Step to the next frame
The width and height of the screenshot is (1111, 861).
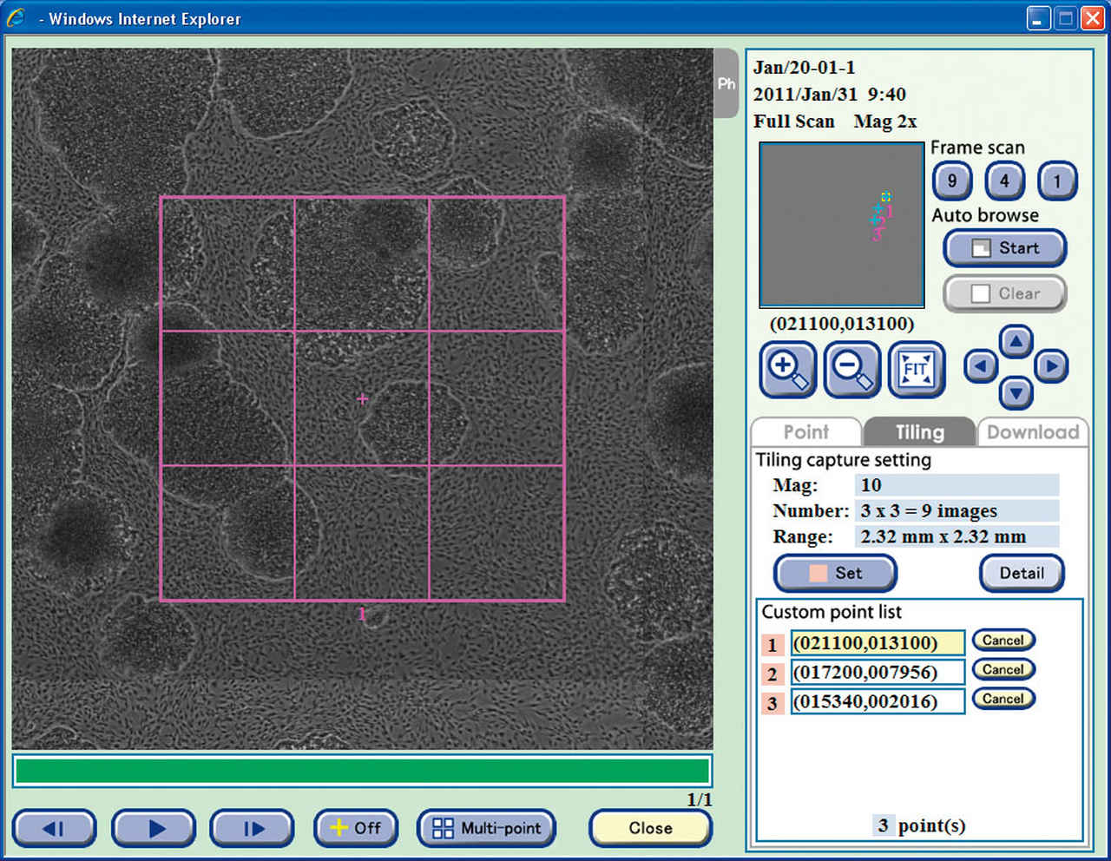click(x=253, y=828)
